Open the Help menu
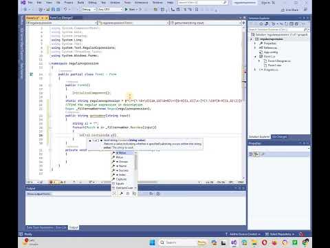 tap(170, 3)
